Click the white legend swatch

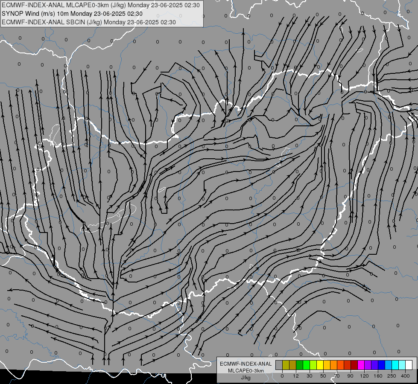point(409,365)
